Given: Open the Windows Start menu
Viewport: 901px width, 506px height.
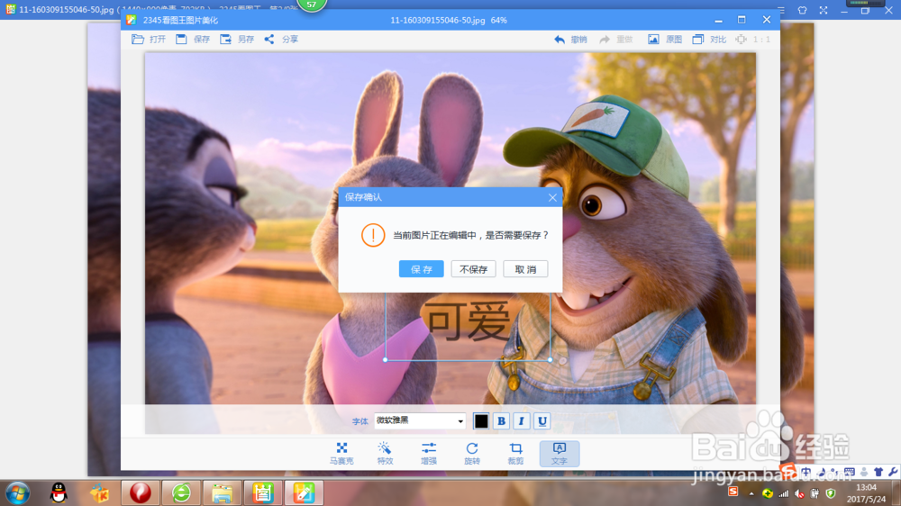Looking at the screenshot, I should pyautogui.click(x=17, y=493).
